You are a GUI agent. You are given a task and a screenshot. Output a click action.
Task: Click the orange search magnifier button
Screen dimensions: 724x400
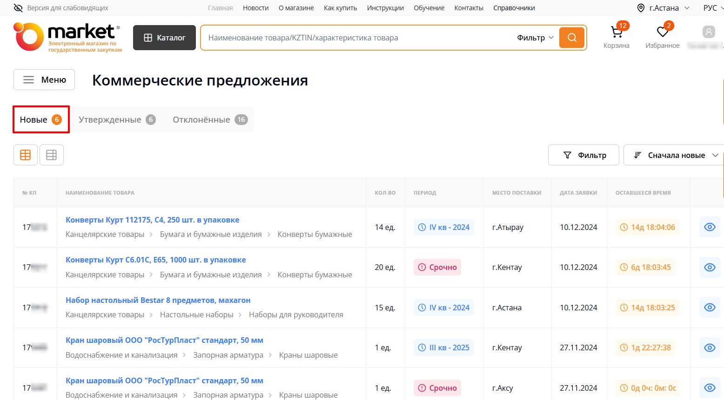[x=572, y=38]
